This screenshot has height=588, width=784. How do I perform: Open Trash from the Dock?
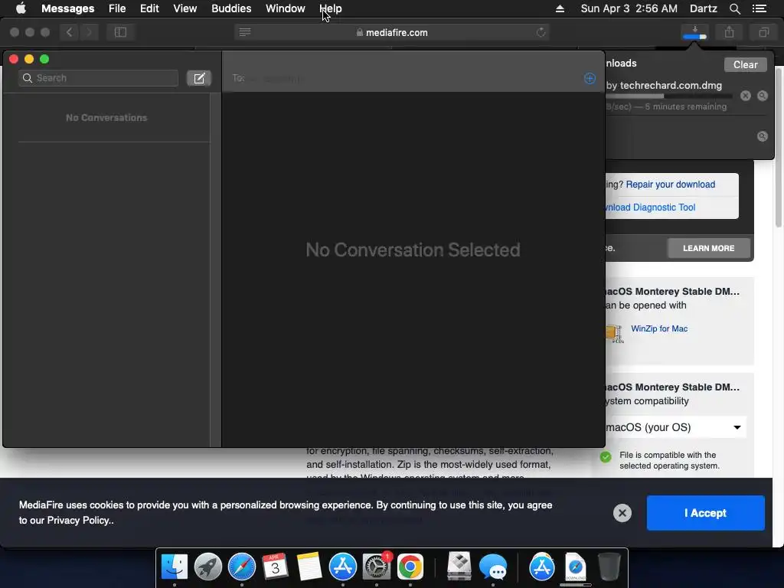[609, 567]
